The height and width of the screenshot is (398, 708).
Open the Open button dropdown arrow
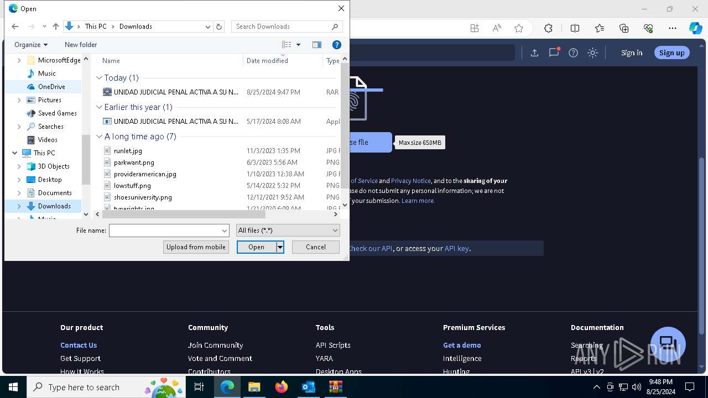280,247
